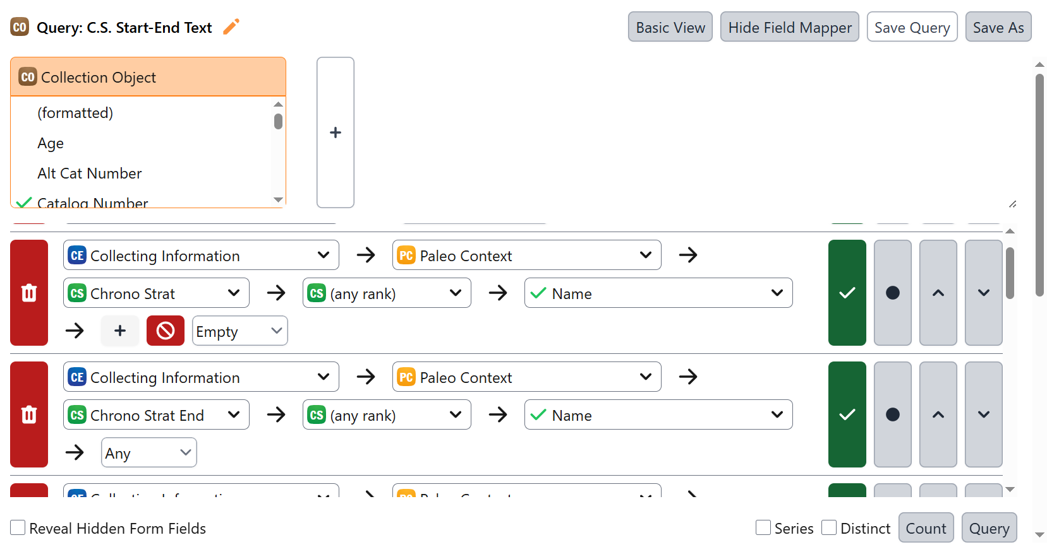Delete the Chrono Strat query line
This screenshot has width=1047, height=552.
(x=29, y=293)
